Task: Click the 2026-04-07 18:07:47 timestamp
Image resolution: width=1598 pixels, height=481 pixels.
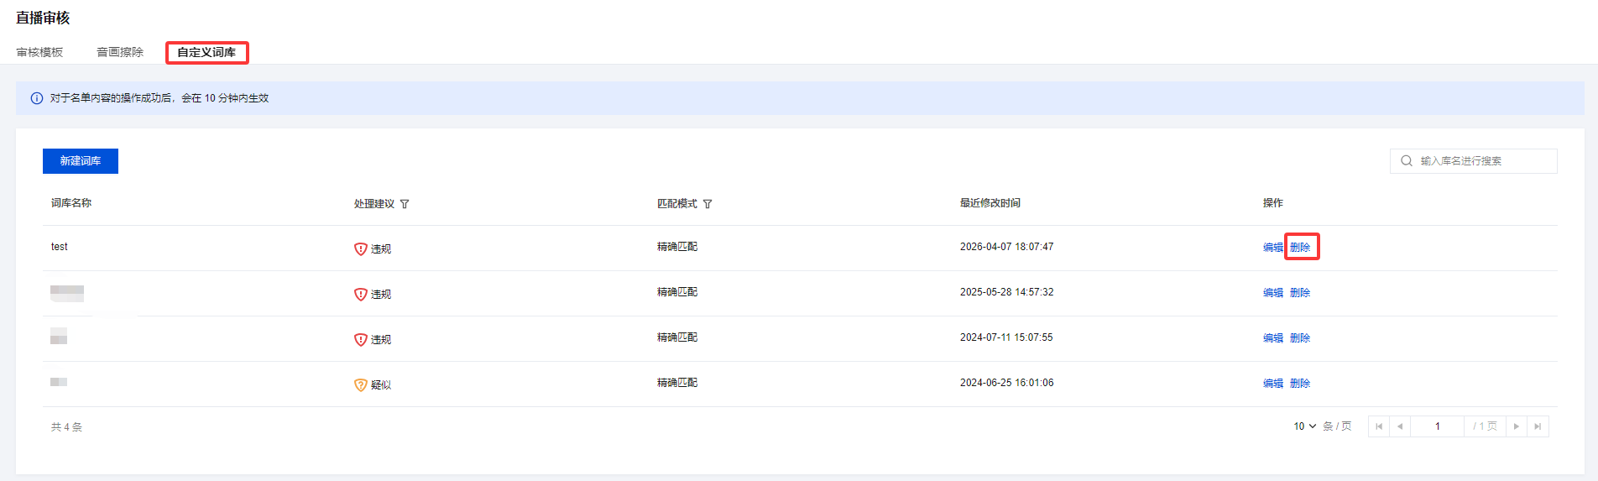Action: click(1007, 247)
